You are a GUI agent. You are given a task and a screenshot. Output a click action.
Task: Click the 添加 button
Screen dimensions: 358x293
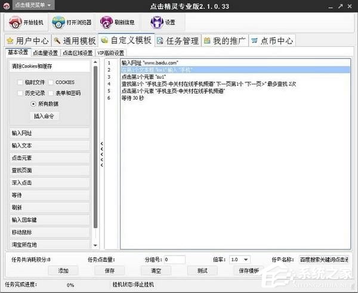(x=63, y=271)
